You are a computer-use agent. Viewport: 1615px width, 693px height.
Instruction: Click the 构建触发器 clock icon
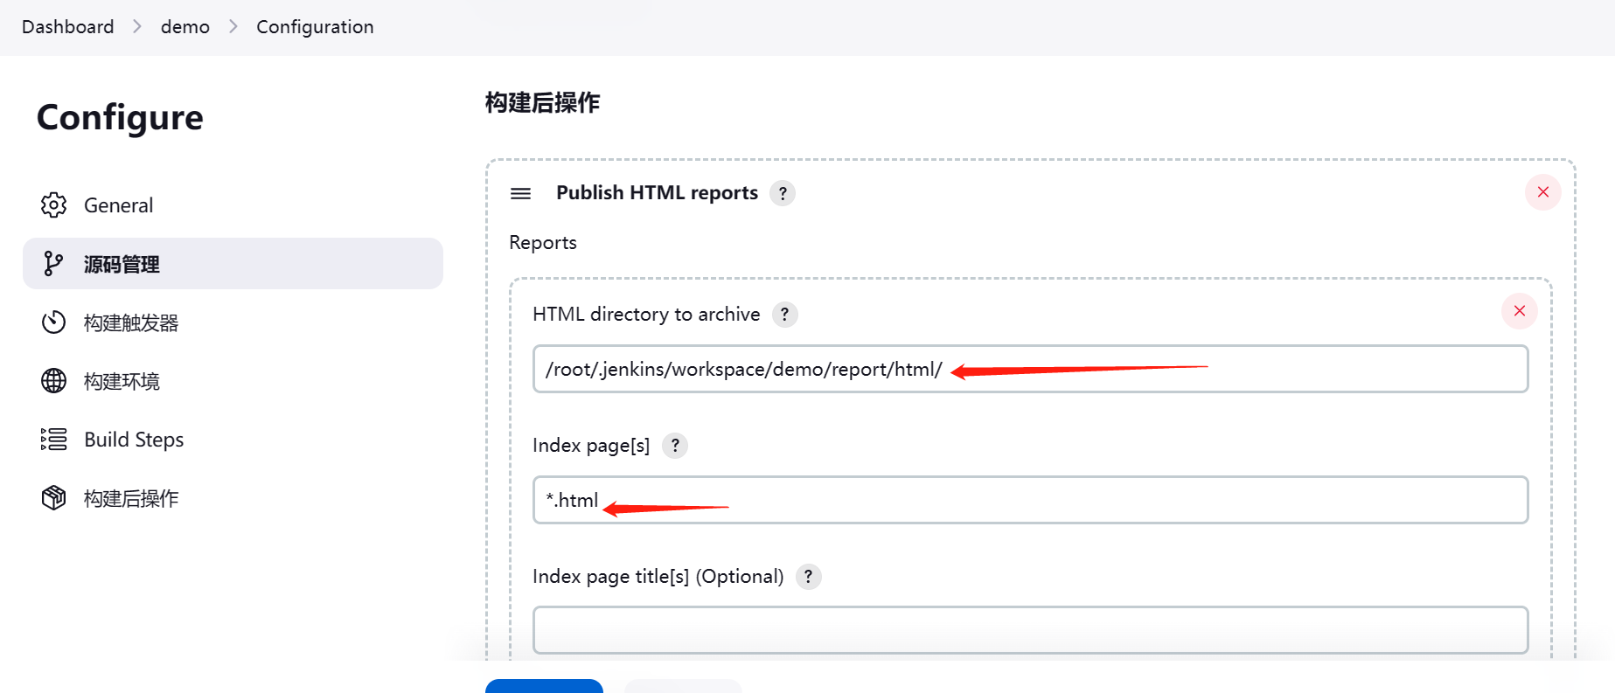pyautogui.click(x=53, y=322)
